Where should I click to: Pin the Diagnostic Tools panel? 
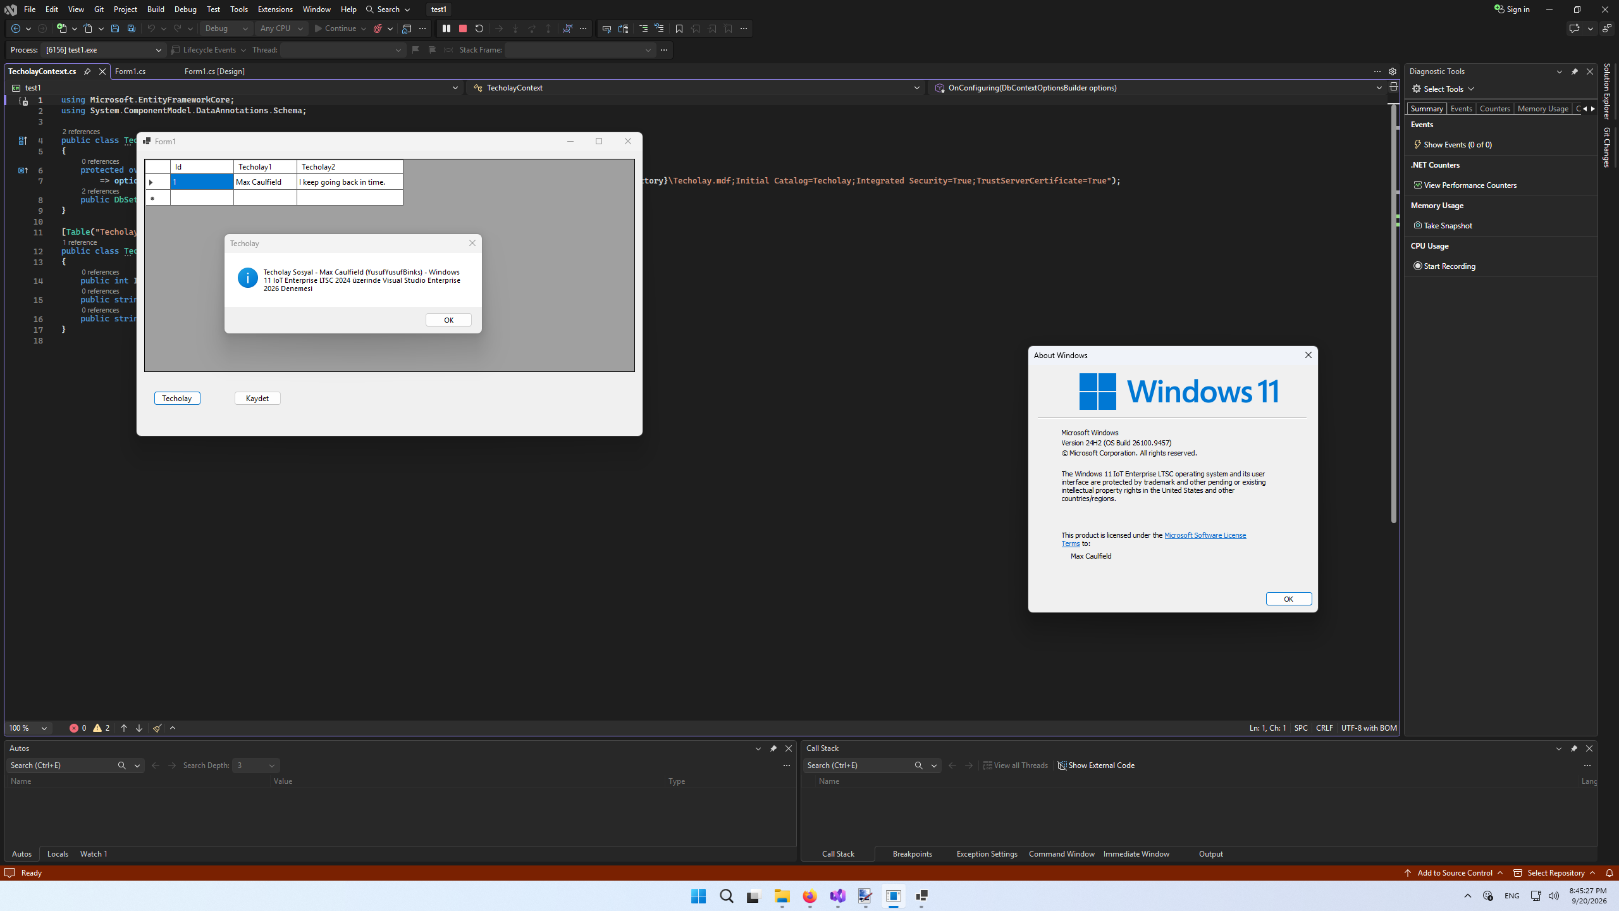(x=1575, y=71)
